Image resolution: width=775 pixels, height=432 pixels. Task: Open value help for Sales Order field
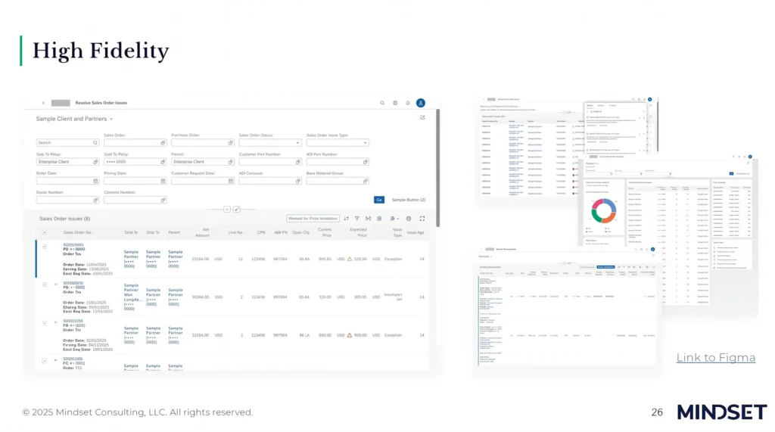tap(163, 143)
